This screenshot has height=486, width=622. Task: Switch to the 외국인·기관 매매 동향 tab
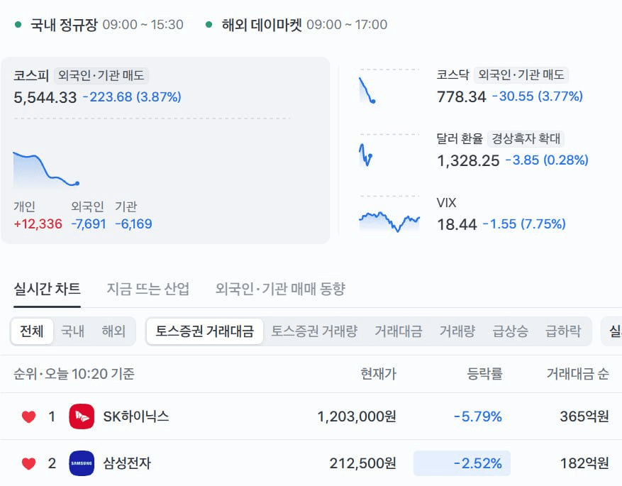(x=280, y=289)
